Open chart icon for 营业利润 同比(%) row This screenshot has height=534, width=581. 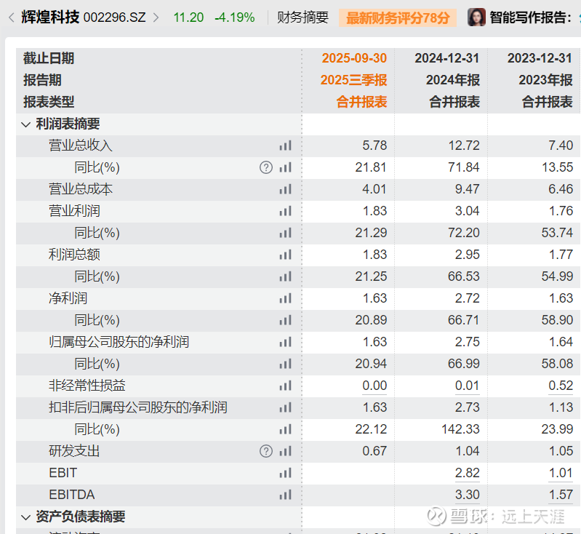click(x=285, y=233)
